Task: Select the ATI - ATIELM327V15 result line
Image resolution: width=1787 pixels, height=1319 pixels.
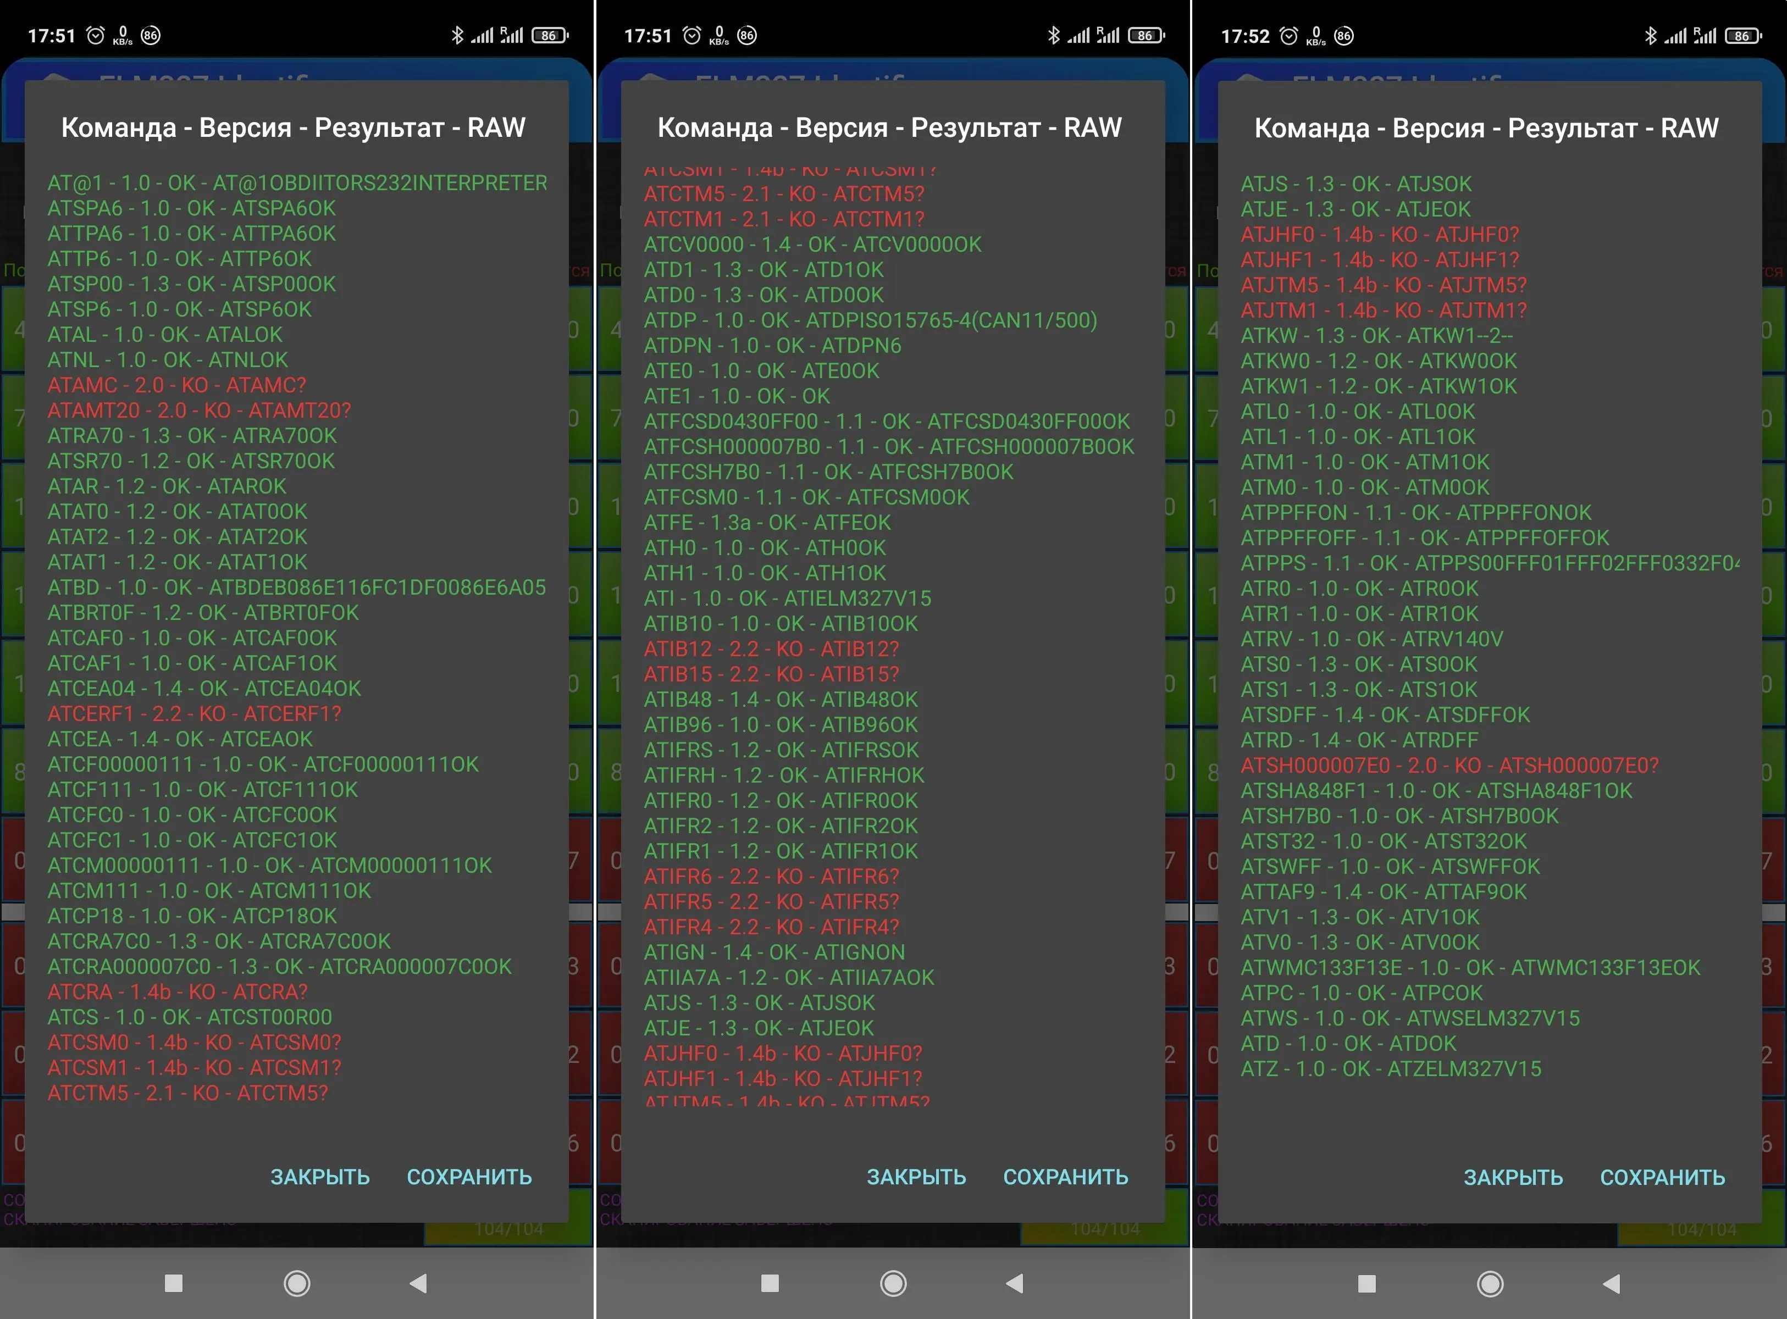Action: coord(787,598)
